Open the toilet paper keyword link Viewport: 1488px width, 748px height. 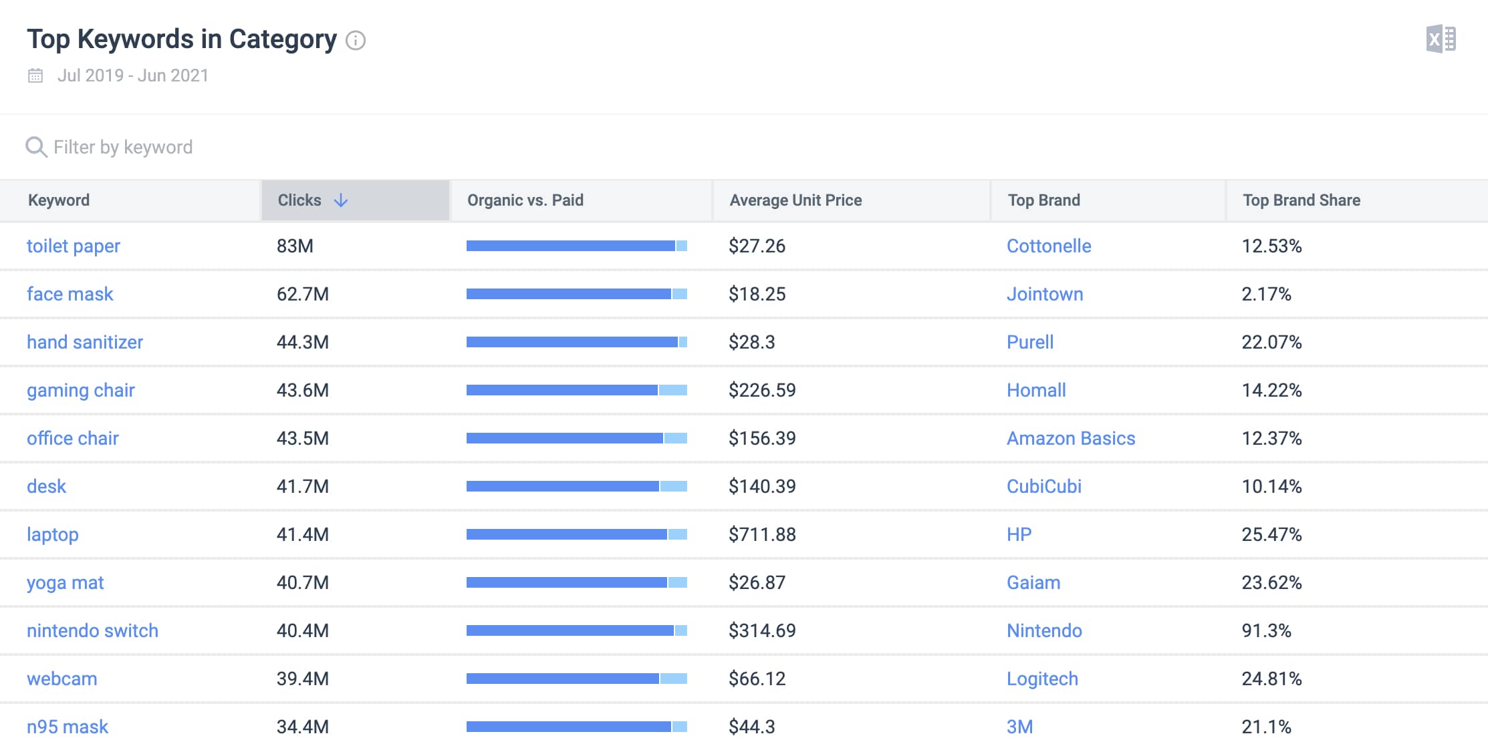[74, 246]
